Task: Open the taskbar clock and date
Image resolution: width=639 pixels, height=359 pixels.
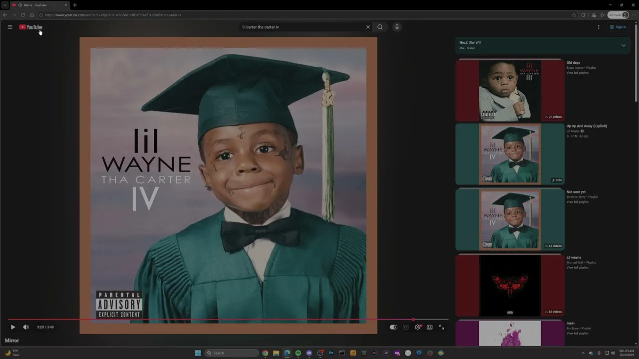Action: tap(626, 353)
